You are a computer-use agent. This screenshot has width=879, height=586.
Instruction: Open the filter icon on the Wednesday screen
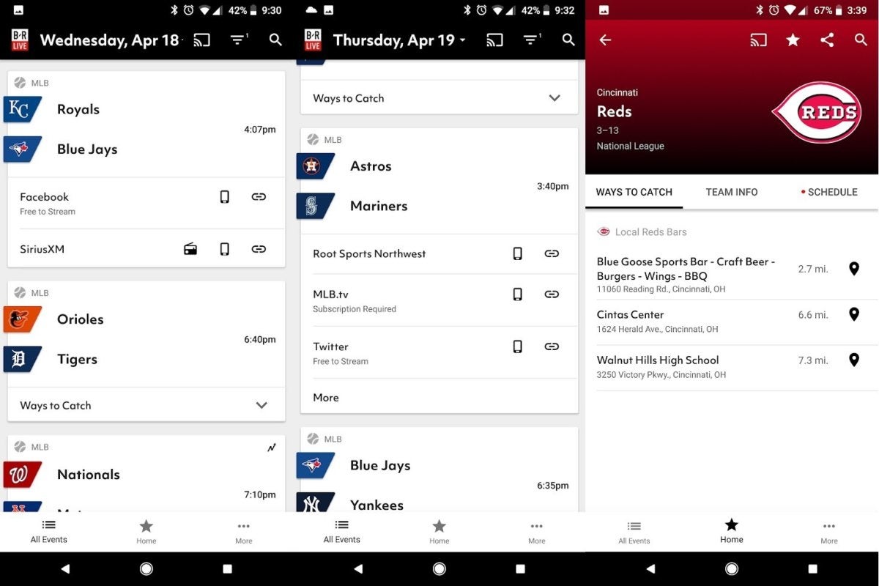click(239, 40)
